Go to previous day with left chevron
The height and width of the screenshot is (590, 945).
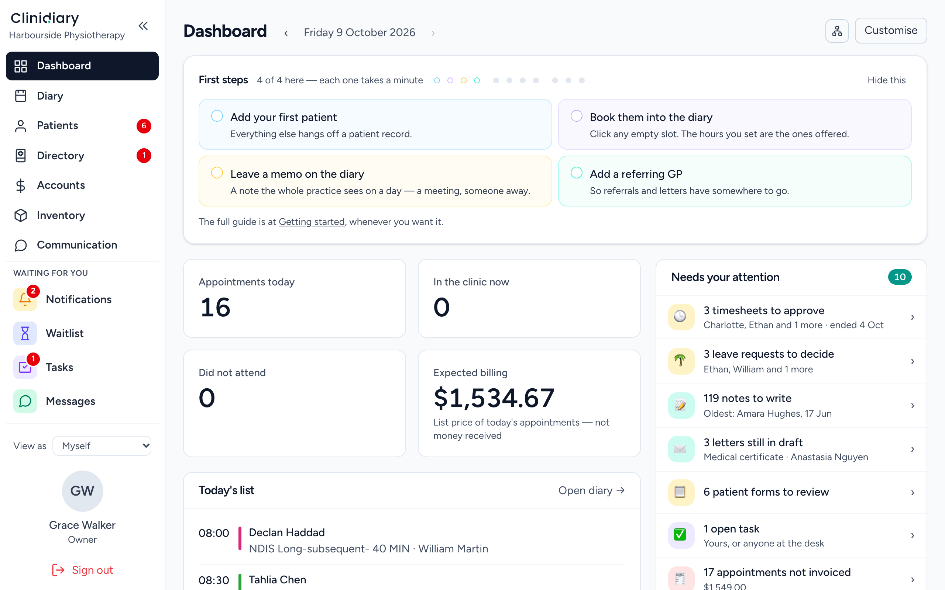[286, 33]
